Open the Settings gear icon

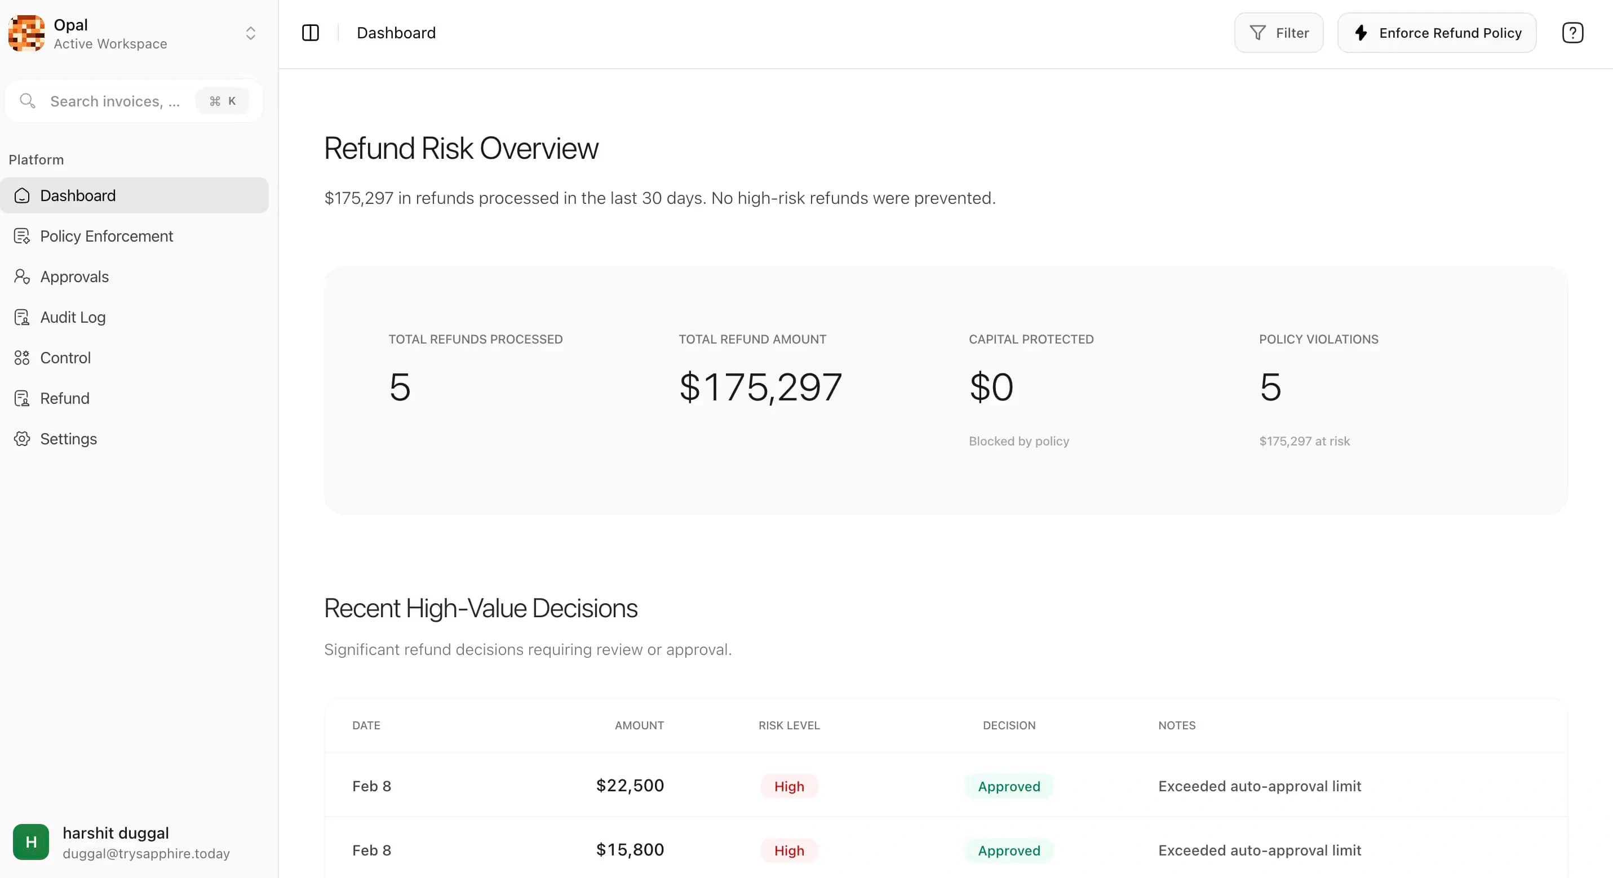[x=22, y=439]
